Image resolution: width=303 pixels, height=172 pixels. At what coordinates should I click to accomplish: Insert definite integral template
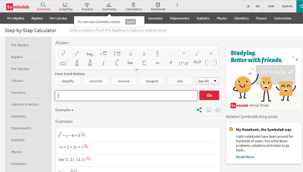pyautogui.click(x=117, y=63)
